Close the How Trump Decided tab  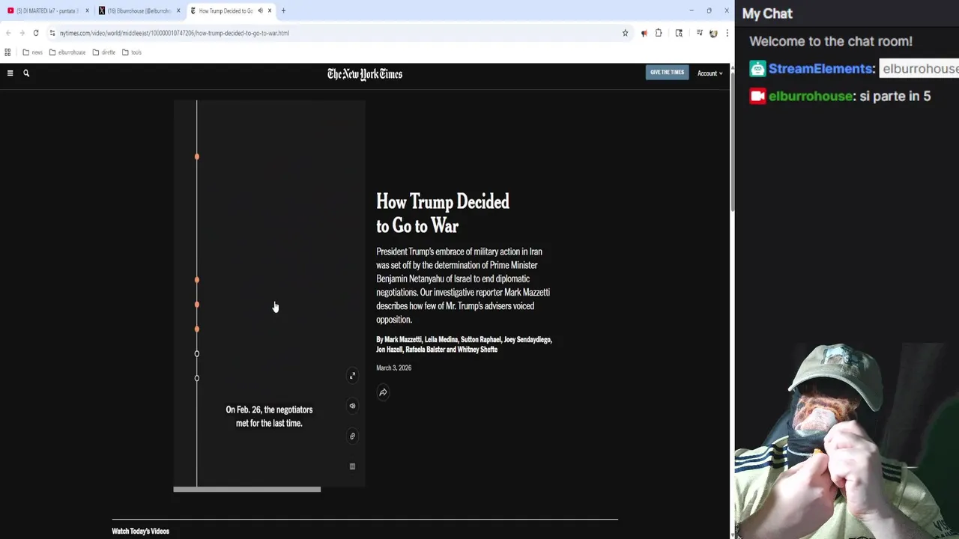(x=270, y=10)
